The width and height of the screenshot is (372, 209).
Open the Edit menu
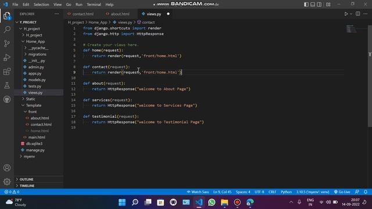pyautogui.click(x=26, y=5)
